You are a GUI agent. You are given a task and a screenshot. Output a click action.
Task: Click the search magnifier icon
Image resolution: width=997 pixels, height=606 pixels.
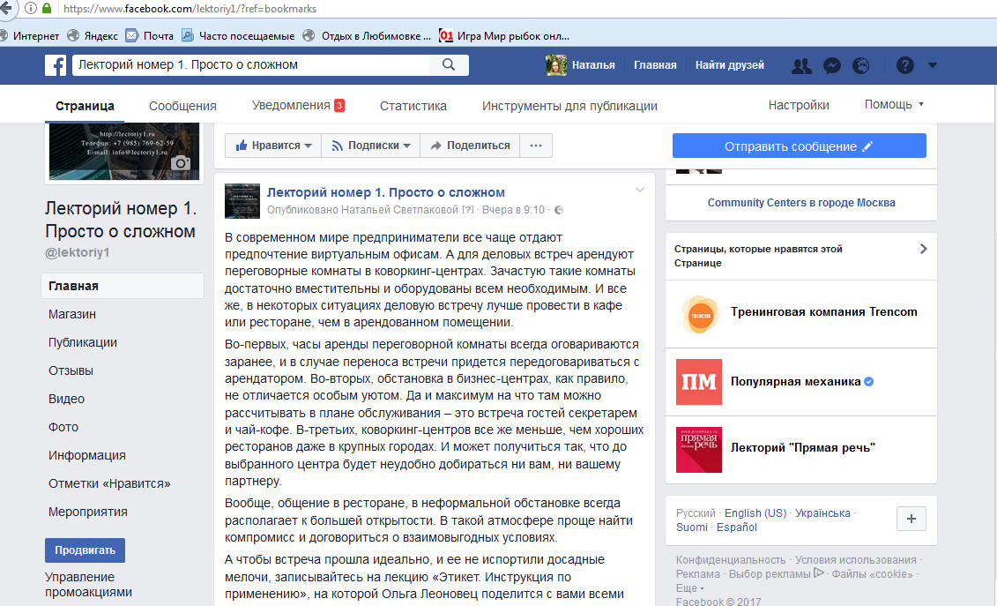(449, 64)
